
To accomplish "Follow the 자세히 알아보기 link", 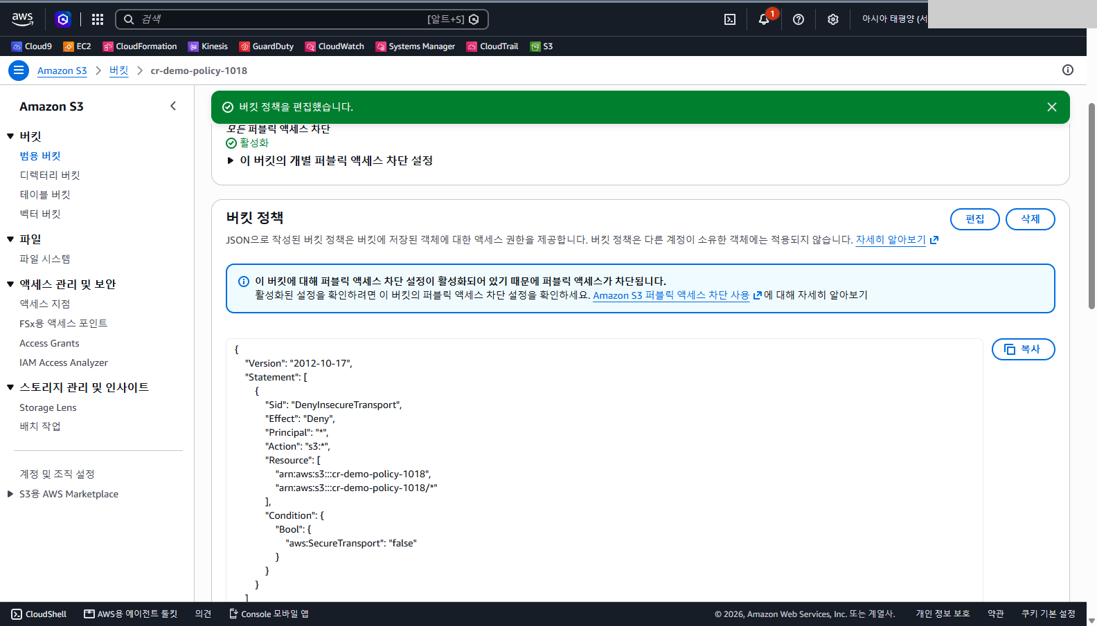I will 891,240.
